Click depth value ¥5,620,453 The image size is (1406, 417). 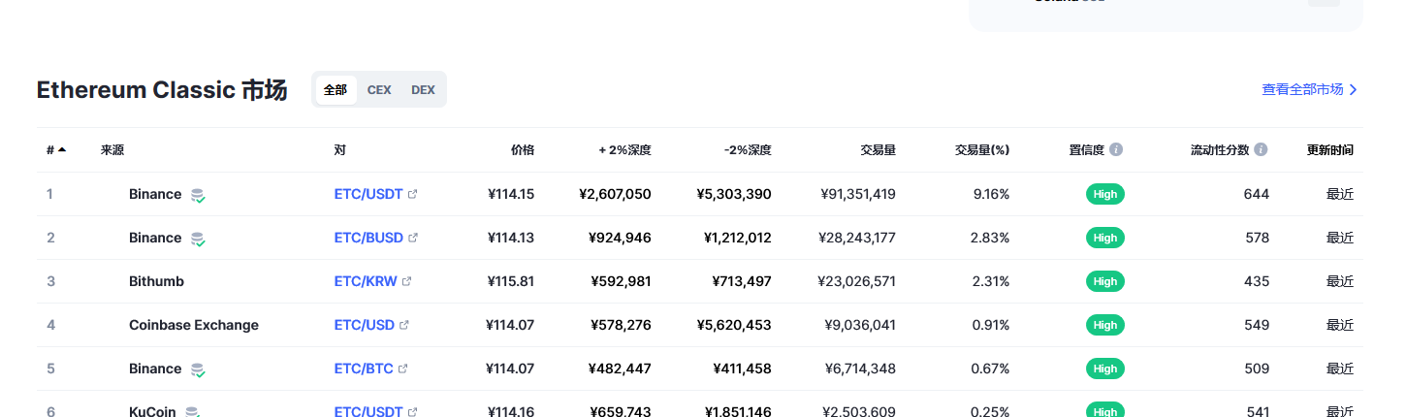point(734,325)
